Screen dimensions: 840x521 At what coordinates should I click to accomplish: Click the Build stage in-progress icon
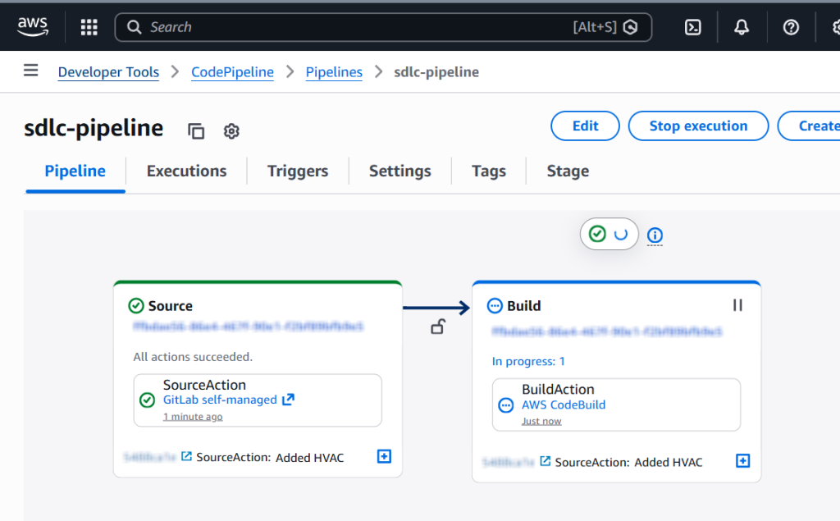(495, 305)
